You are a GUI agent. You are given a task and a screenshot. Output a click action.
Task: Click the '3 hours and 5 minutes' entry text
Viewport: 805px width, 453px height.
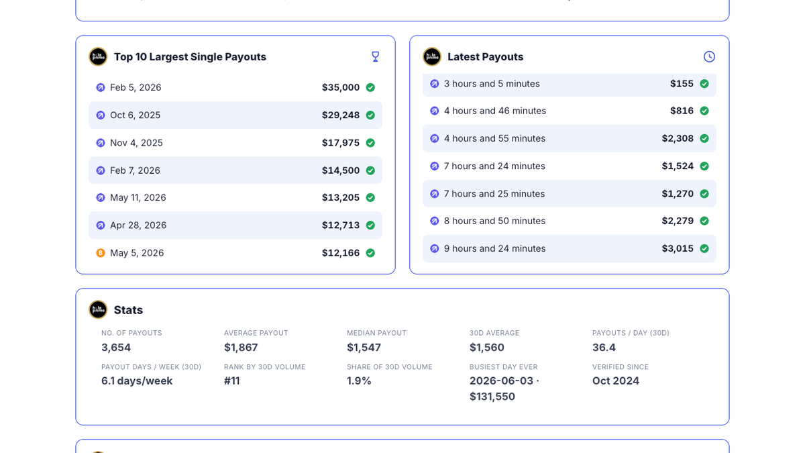point(492,84)
